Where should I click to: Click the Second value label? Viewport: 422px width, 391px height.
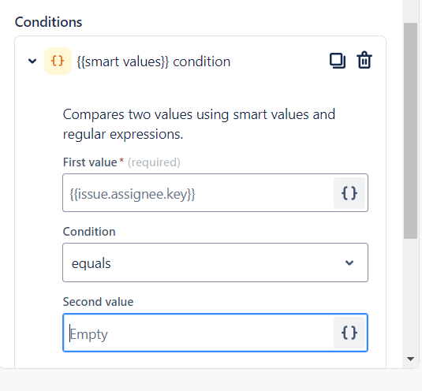tap(99, 302)
